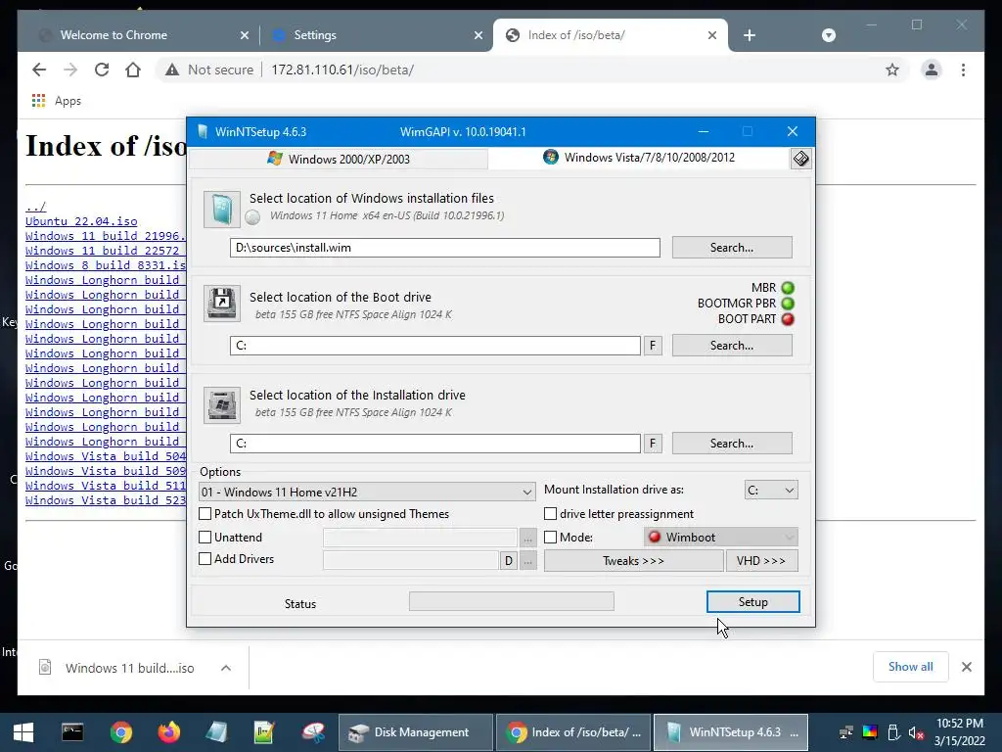This screenshot has width=1002, height=752.
Task: Open Chrome three-dot menu
Action: click(x=963, y=70)
